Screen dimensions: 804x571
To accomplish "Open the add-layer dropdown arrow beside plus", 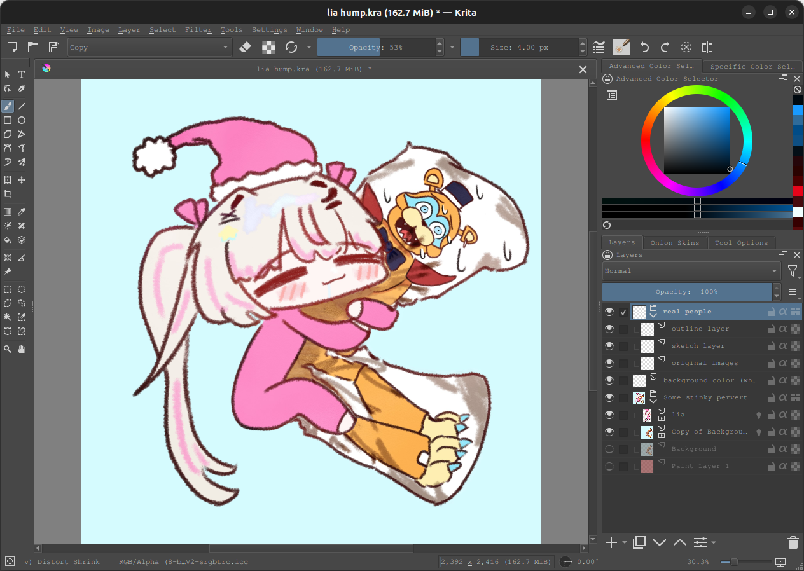I will [x=625, y=542].
